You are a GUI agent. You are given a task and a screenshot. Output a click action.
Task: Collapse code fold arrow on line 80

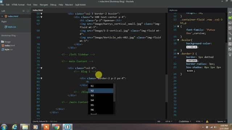[41, 78]
